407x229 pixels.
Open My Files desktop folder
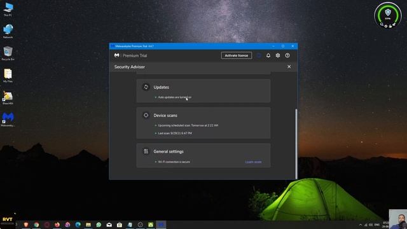8,76
